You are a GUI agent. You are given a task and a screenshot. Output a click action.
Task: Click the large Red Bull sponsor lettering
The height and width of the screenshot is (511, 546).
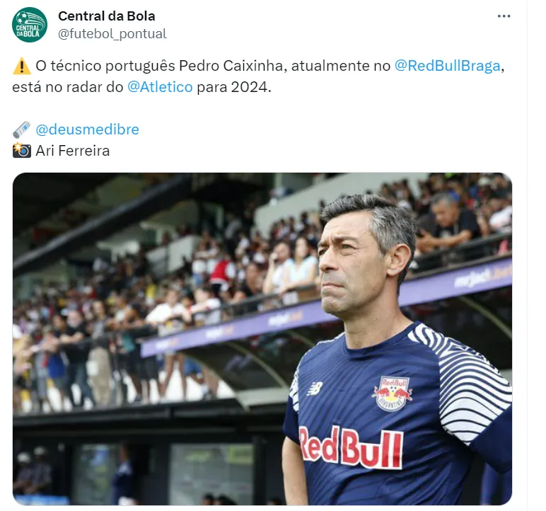tap(351, 447)
